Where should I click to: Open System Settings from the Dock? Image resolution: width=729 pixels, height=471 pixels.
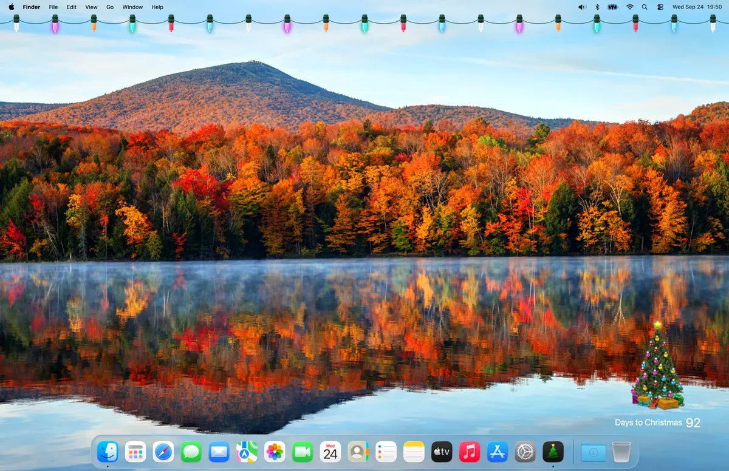[x=524, y=452]
